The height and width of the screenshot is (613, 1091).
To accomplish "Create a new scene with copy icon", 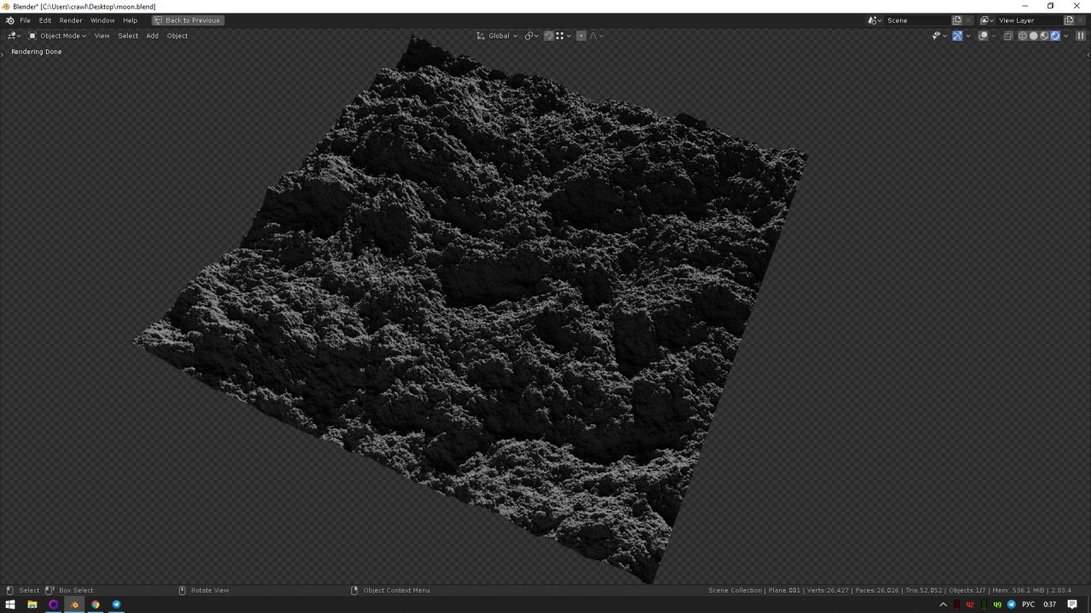I will tap(956, 20).
